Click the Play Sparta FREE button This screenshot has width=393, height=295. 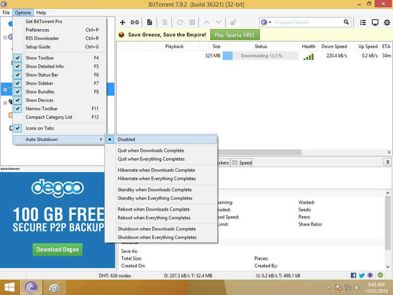pos(235,35)
